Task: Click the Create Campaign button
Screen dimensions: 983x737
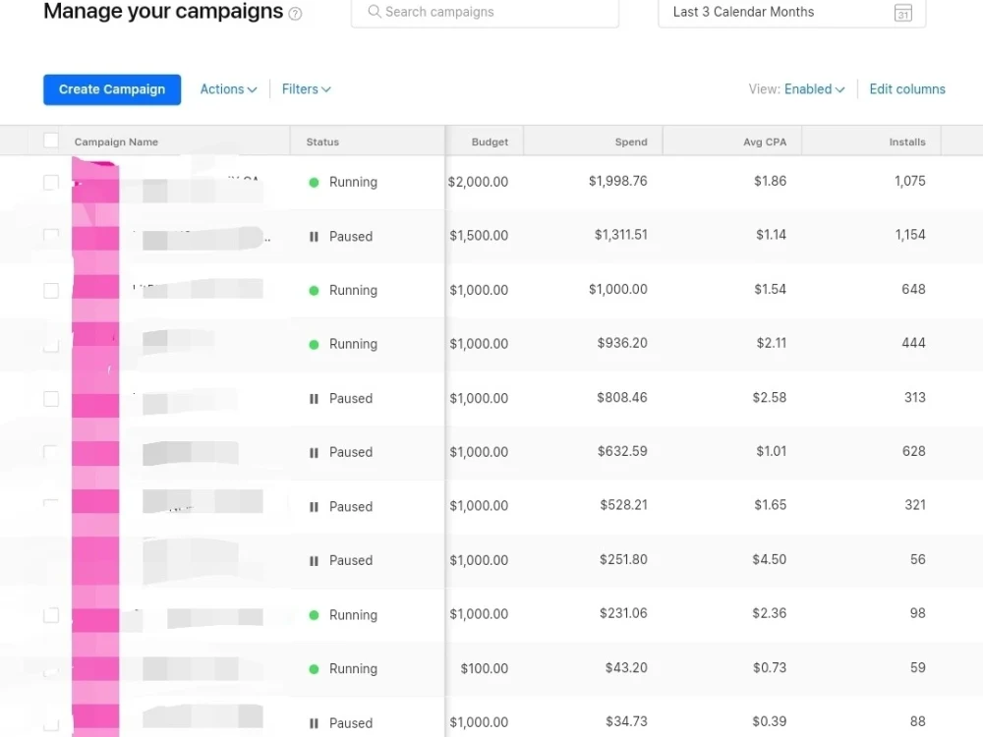Action: click(112, 89)
